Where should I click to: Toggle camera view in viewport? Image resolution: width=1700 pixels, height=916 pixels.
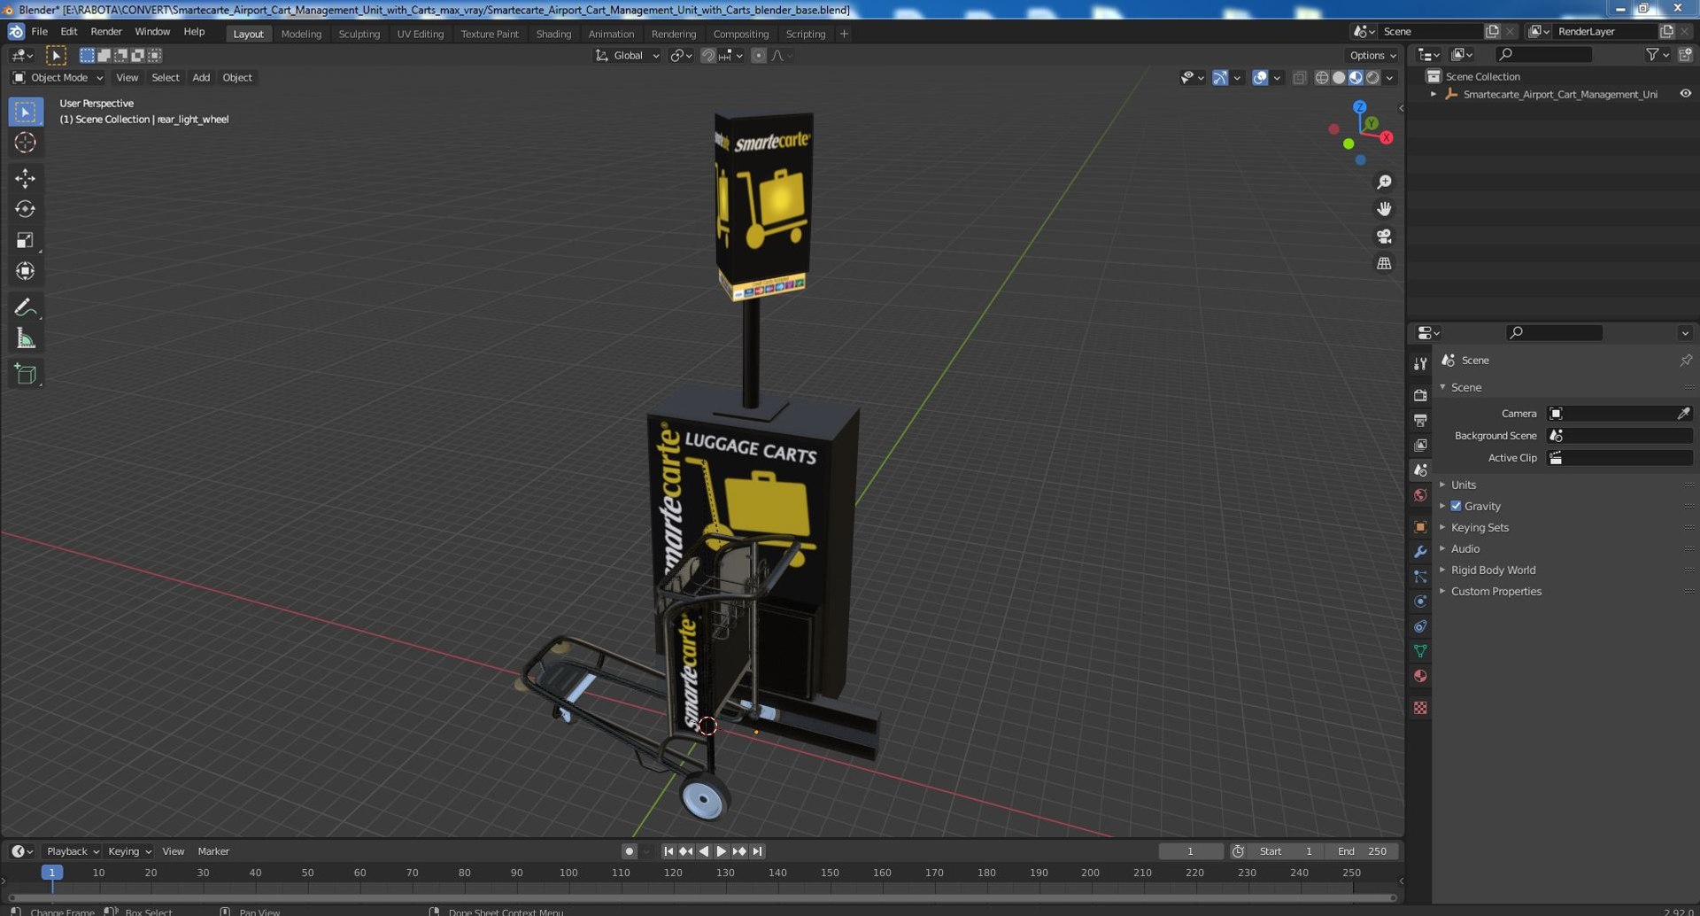click(x=1384, y=237)
